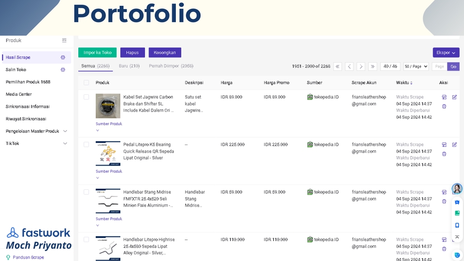Click the icon beside Salin Toko
This screenshot has width=464, height=261.
click(63, 70)
